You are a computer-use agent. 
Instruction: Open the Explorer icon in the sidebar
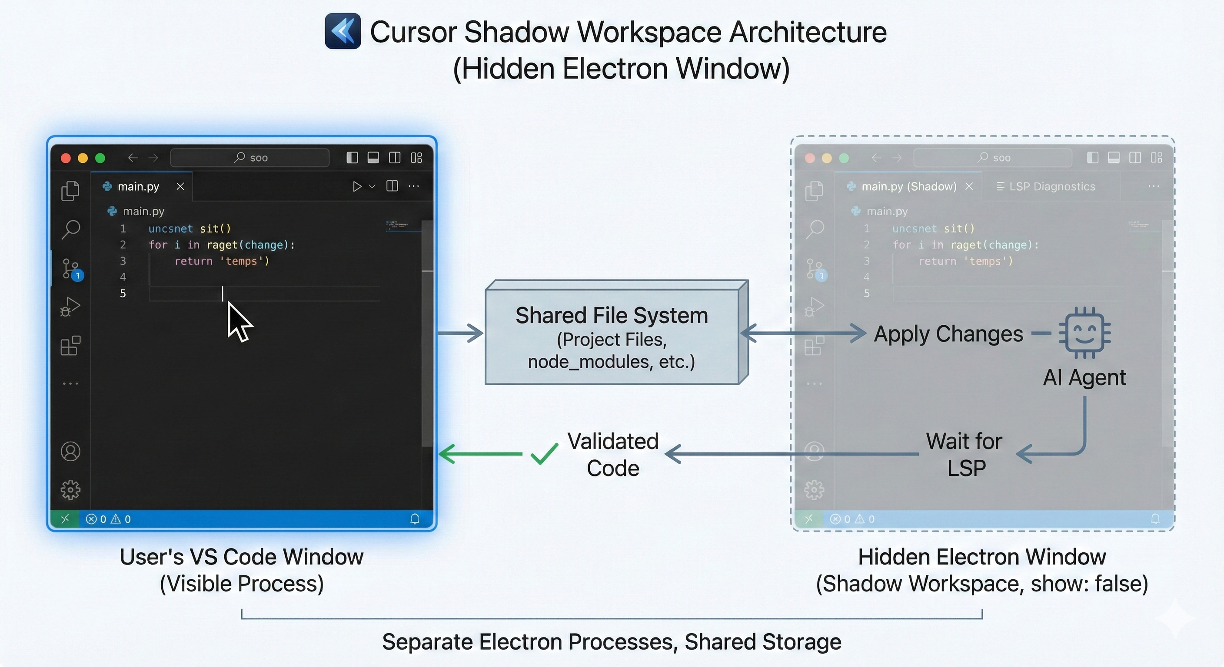70,190
